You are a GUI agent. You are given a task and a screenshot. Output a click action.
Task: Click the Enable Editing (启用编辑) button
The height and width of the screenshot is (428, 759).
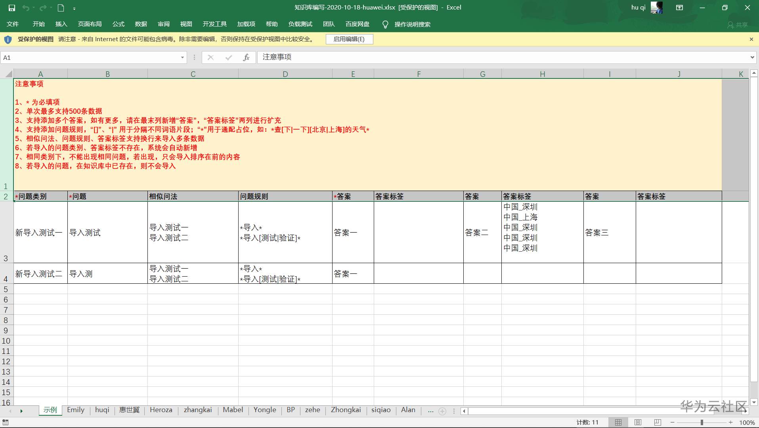coord(349,39)
